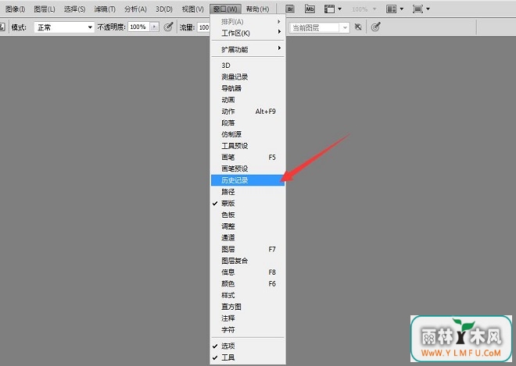
Task: Select 字符 in the menu
Action: click(x=248, y=330)
